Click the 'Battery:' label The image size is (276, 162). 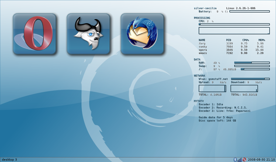(205, 11)
